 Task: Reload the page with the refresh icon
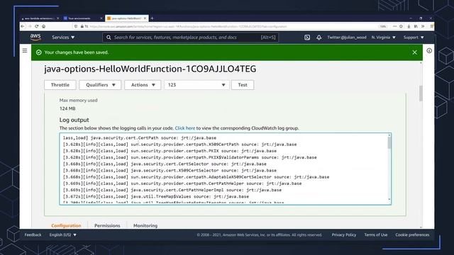[36, 26]
